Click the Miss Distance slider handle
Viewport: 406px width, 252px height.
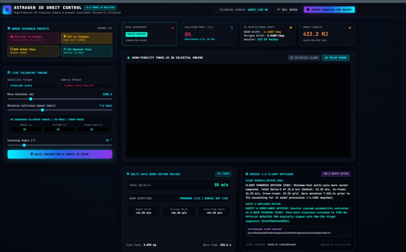click(x=31, y=99)
